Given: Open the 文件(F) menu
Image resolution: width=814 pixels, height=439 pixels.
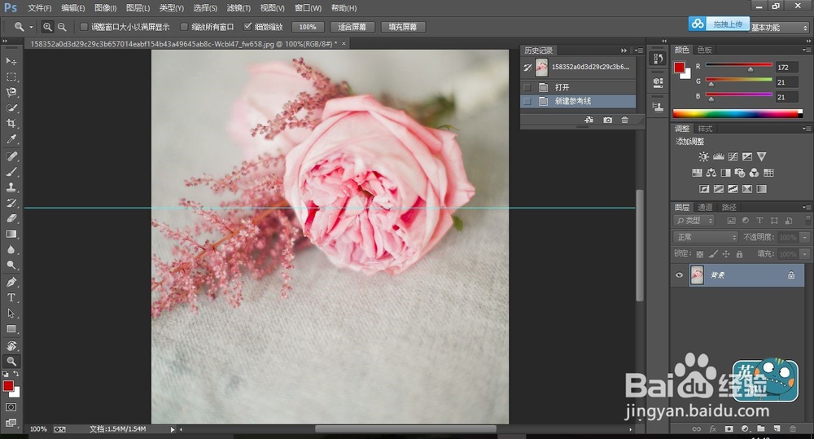Looking at the screenshot, I should (39, 8).
